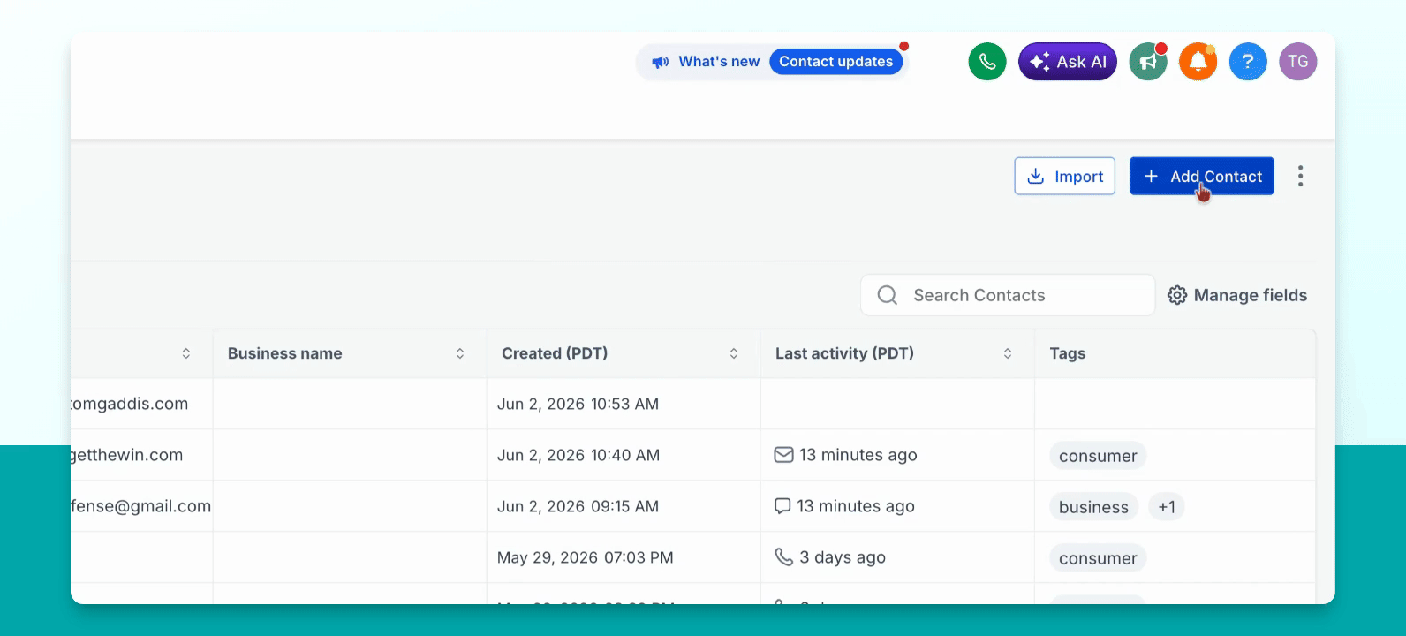Open the megaphone announcements icon
The image size is (1406, 636).
coord(1148,62)
